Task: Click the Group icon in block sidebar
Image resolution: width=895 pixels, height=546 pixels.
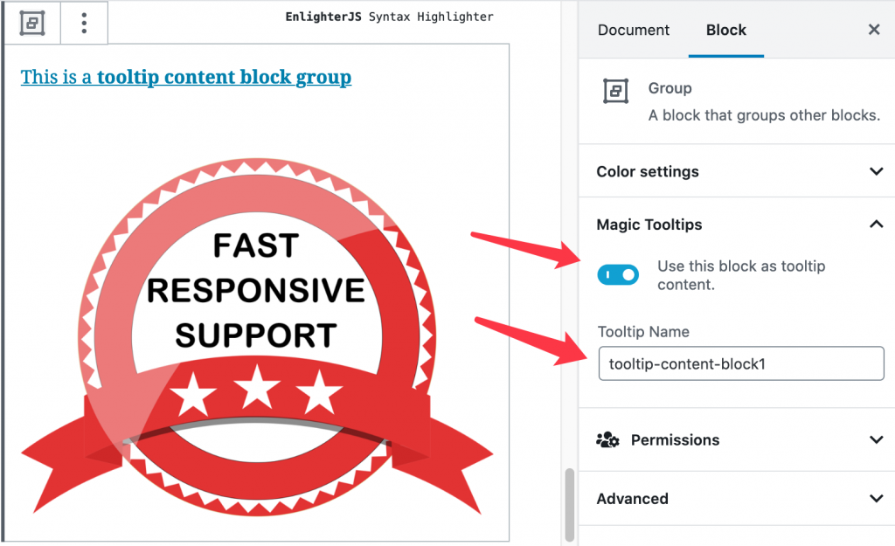Action: tap(616, 91)
